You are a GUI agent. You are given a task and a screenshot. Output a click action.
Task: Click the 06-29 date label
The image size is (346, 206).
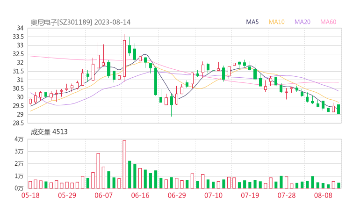(x=177, y=195)
